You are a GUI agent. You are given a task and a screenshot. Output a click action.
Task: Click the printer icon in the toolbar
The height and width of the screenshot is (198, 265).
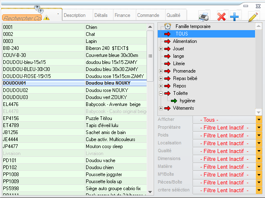pos(204,16)
